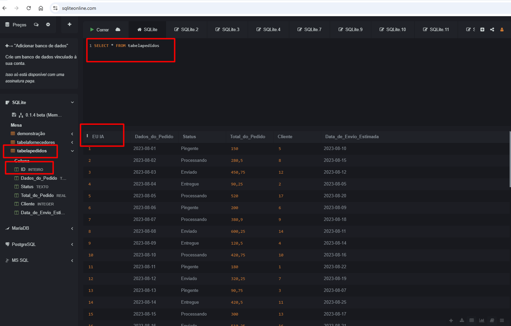The height and width of the screenshot is (326, 511).
Task: Click the MariaDB seal icon
Action: point(7,228)
